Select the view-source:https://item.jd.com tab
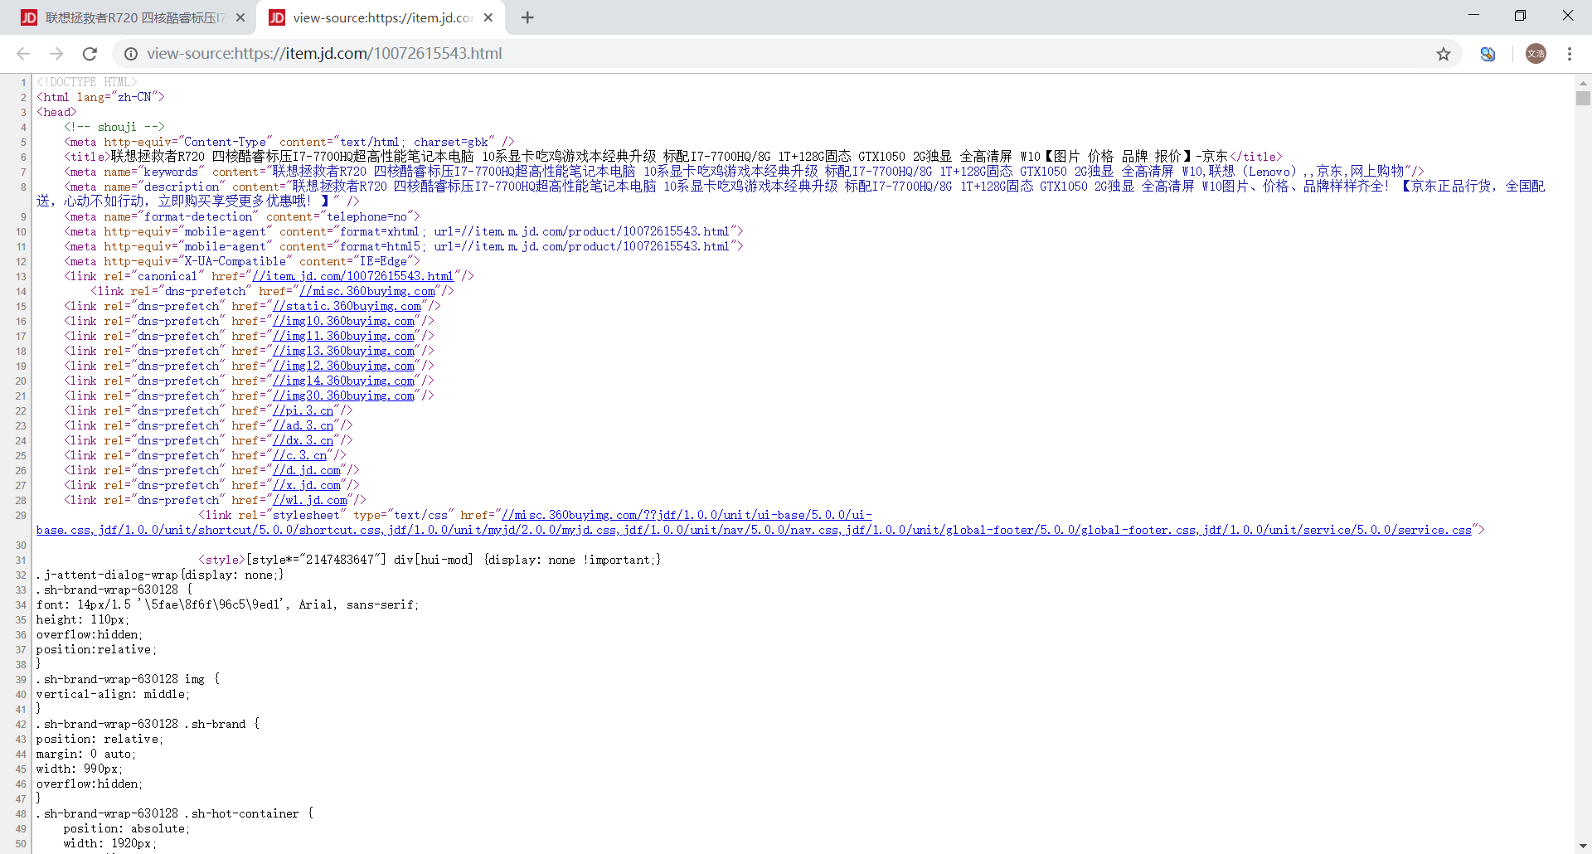The width and height of the screenshot is (1592, 854). (x=381, y=17)
